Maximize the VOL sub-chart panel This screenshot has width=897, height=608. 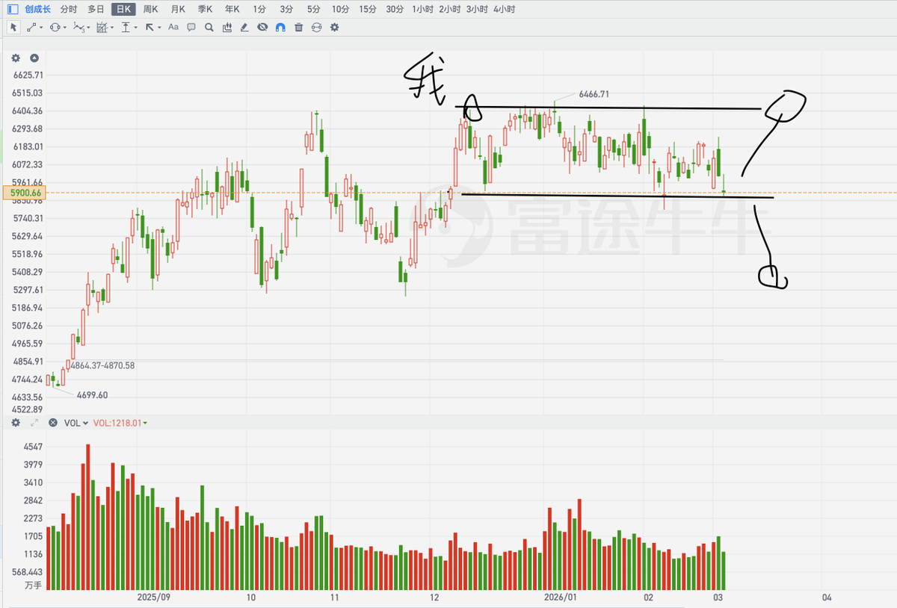[x=34, y=423]
